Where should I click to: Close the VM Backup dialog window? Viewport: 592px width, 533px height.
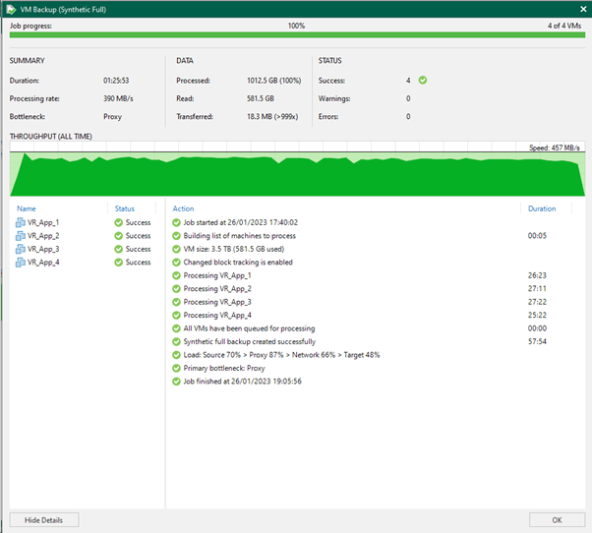[x=583, y=9]
